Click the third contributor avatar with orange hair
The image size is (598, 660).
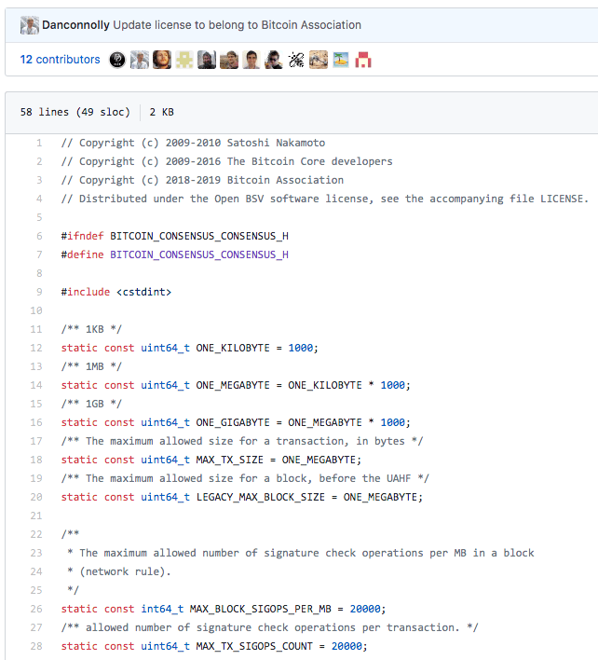coord(162,60)
